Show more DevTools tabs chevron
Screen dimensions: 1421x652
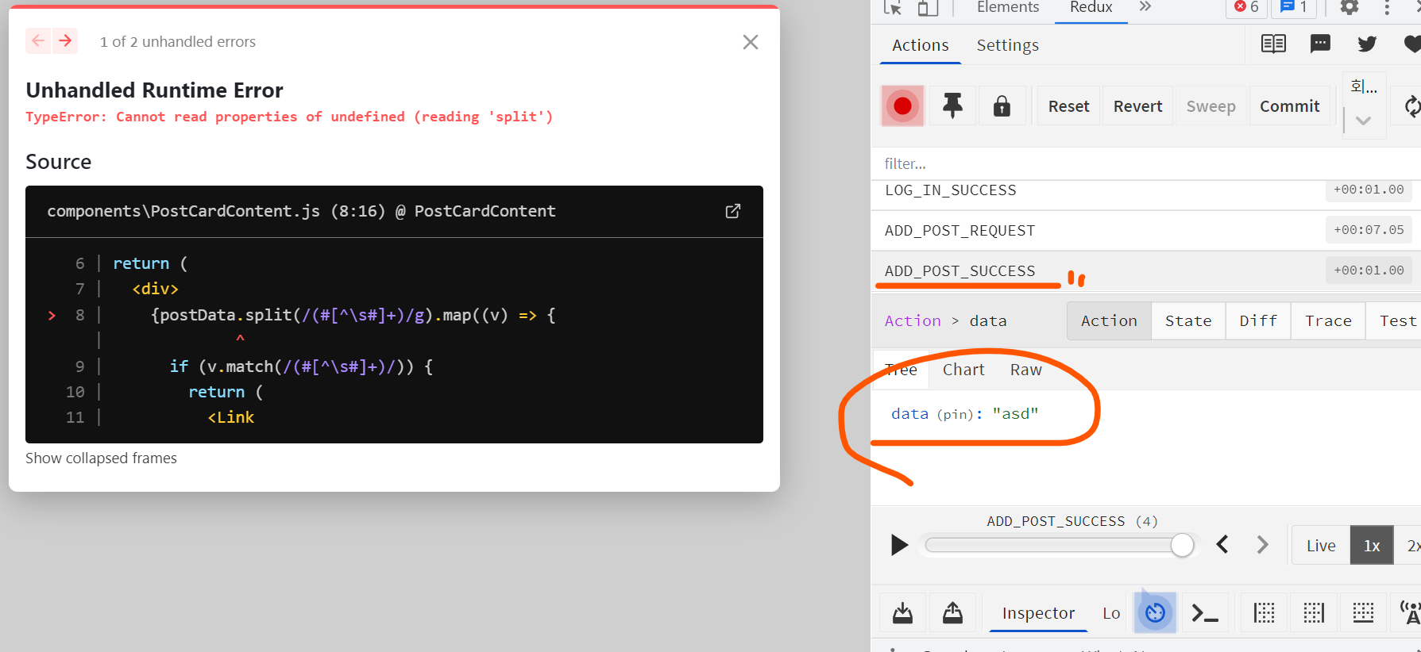1145,7
